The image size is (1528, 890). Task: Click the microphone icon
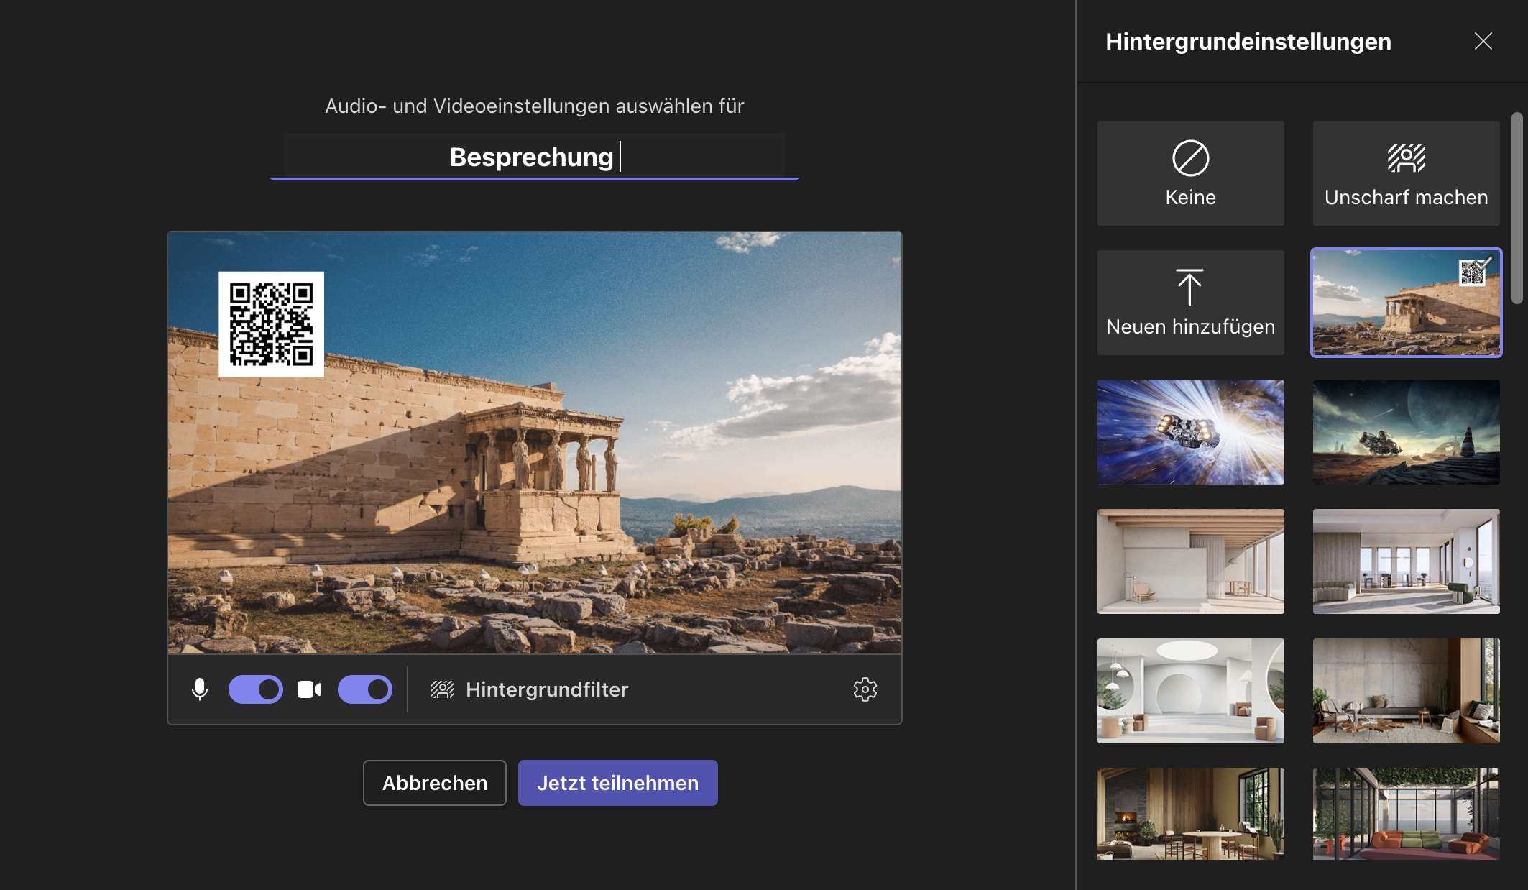point(200,689)
